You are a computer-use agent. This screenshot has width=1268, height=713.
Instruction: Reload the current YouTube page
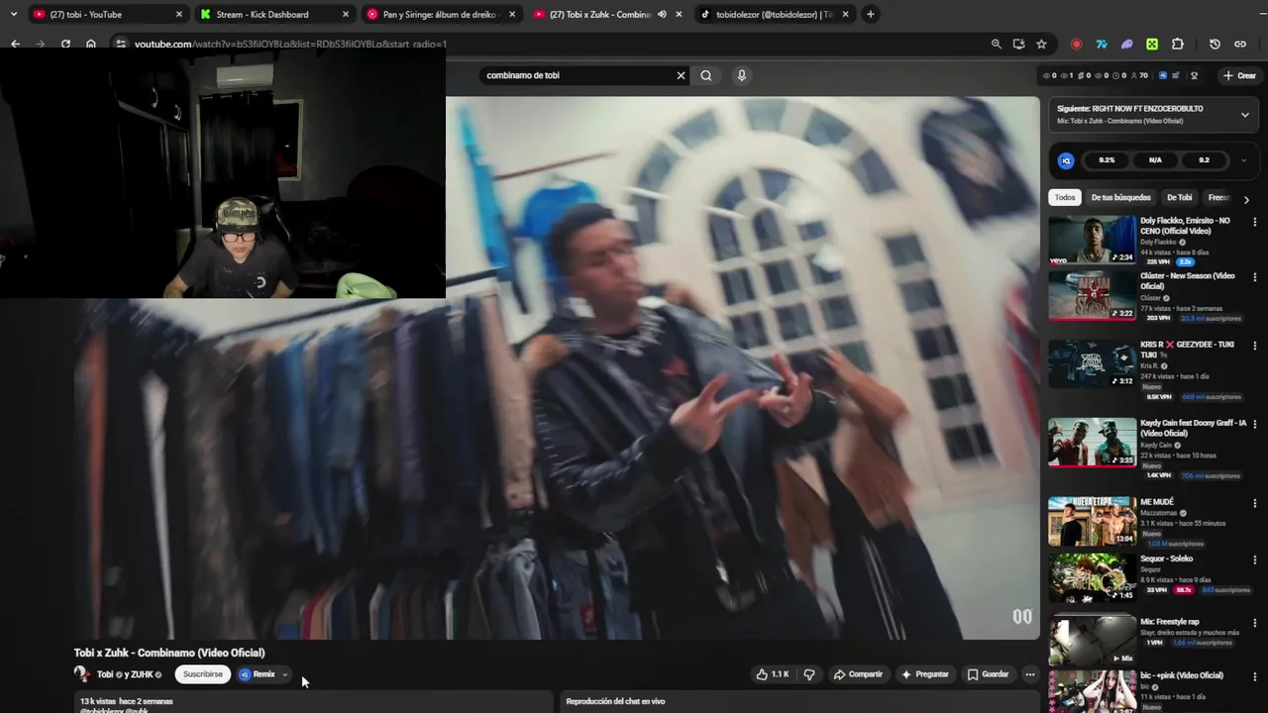pyautogui.click(x=65, y=44)
